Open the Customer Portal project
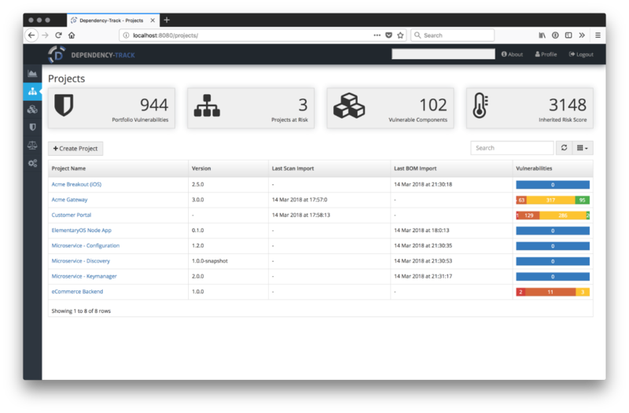This screenshot has width=629, height=413. tap(72, 215)
